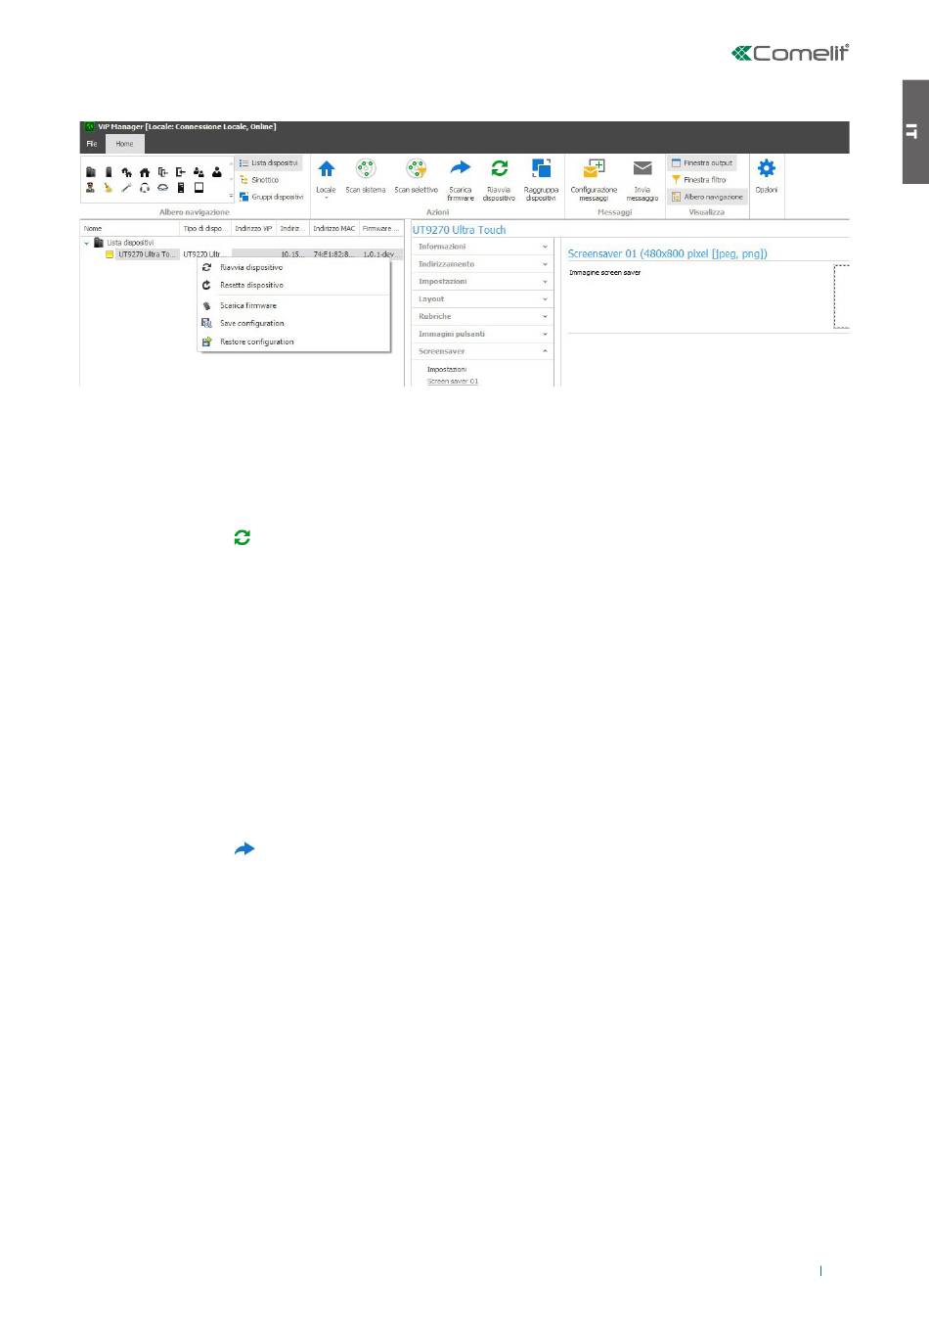
Task: Click the Locale home icon
Action: (327, 169)
